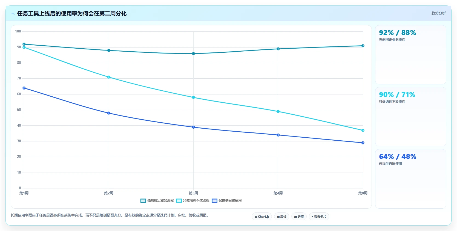
Task: Click the y-axis tick label 50
Action: (19, 110)
